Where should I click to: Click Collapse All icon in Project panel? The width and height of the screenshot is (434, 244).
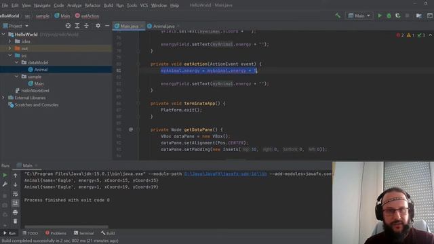86,26
